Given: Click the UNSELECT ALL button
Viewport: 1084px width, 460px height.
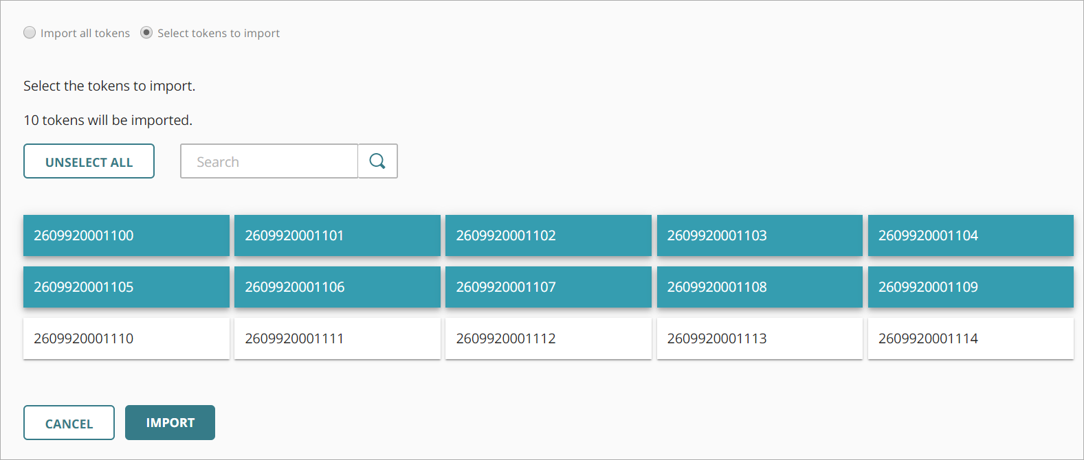Looking at the screenshot, I should tap(89, 161).
